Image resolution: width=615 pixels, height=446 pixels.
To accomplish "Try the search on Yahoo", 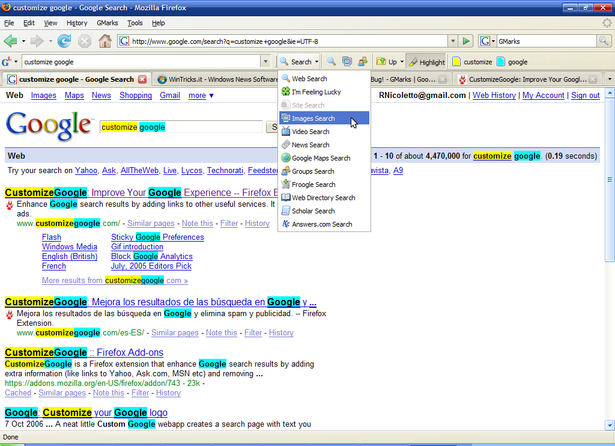I will 86,170.
